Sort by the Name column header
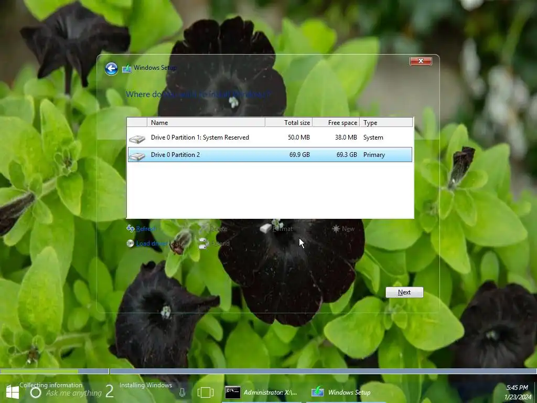 (206, 122)
